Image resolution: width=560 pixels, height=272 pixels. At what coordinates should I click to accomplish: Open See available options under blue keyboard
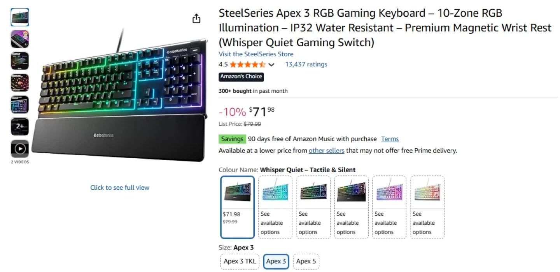[273, 223]
